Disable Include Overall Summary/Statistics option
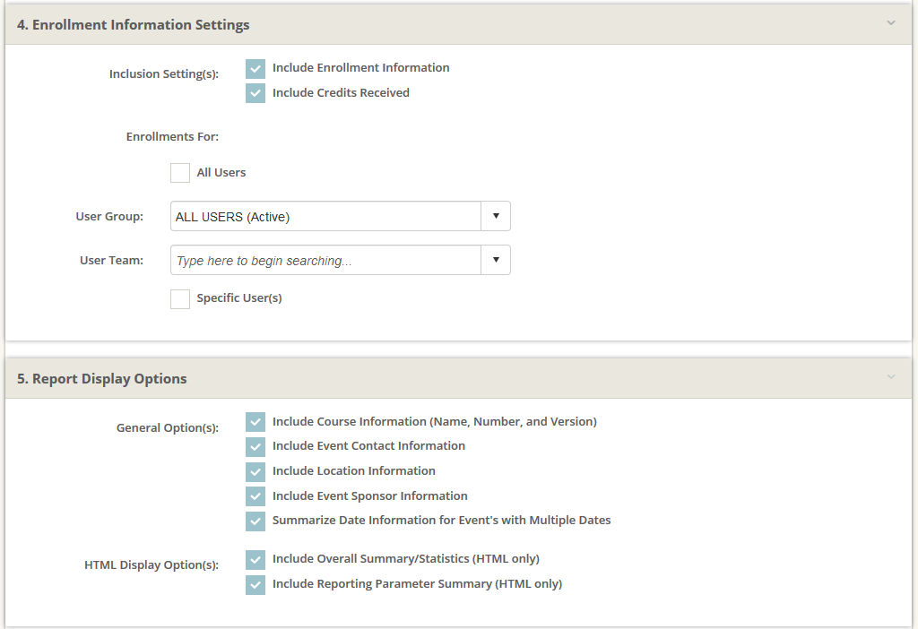The image size is (918, 629). coord(255,560)
